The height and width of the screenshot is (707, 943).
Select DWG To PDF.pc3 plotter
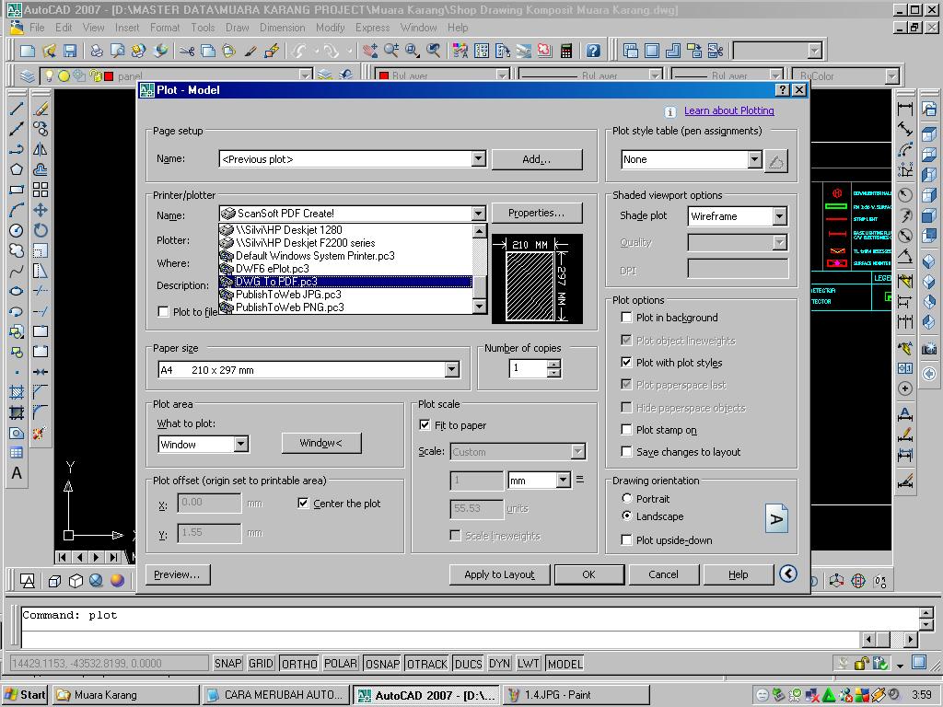tap(345, 282)
